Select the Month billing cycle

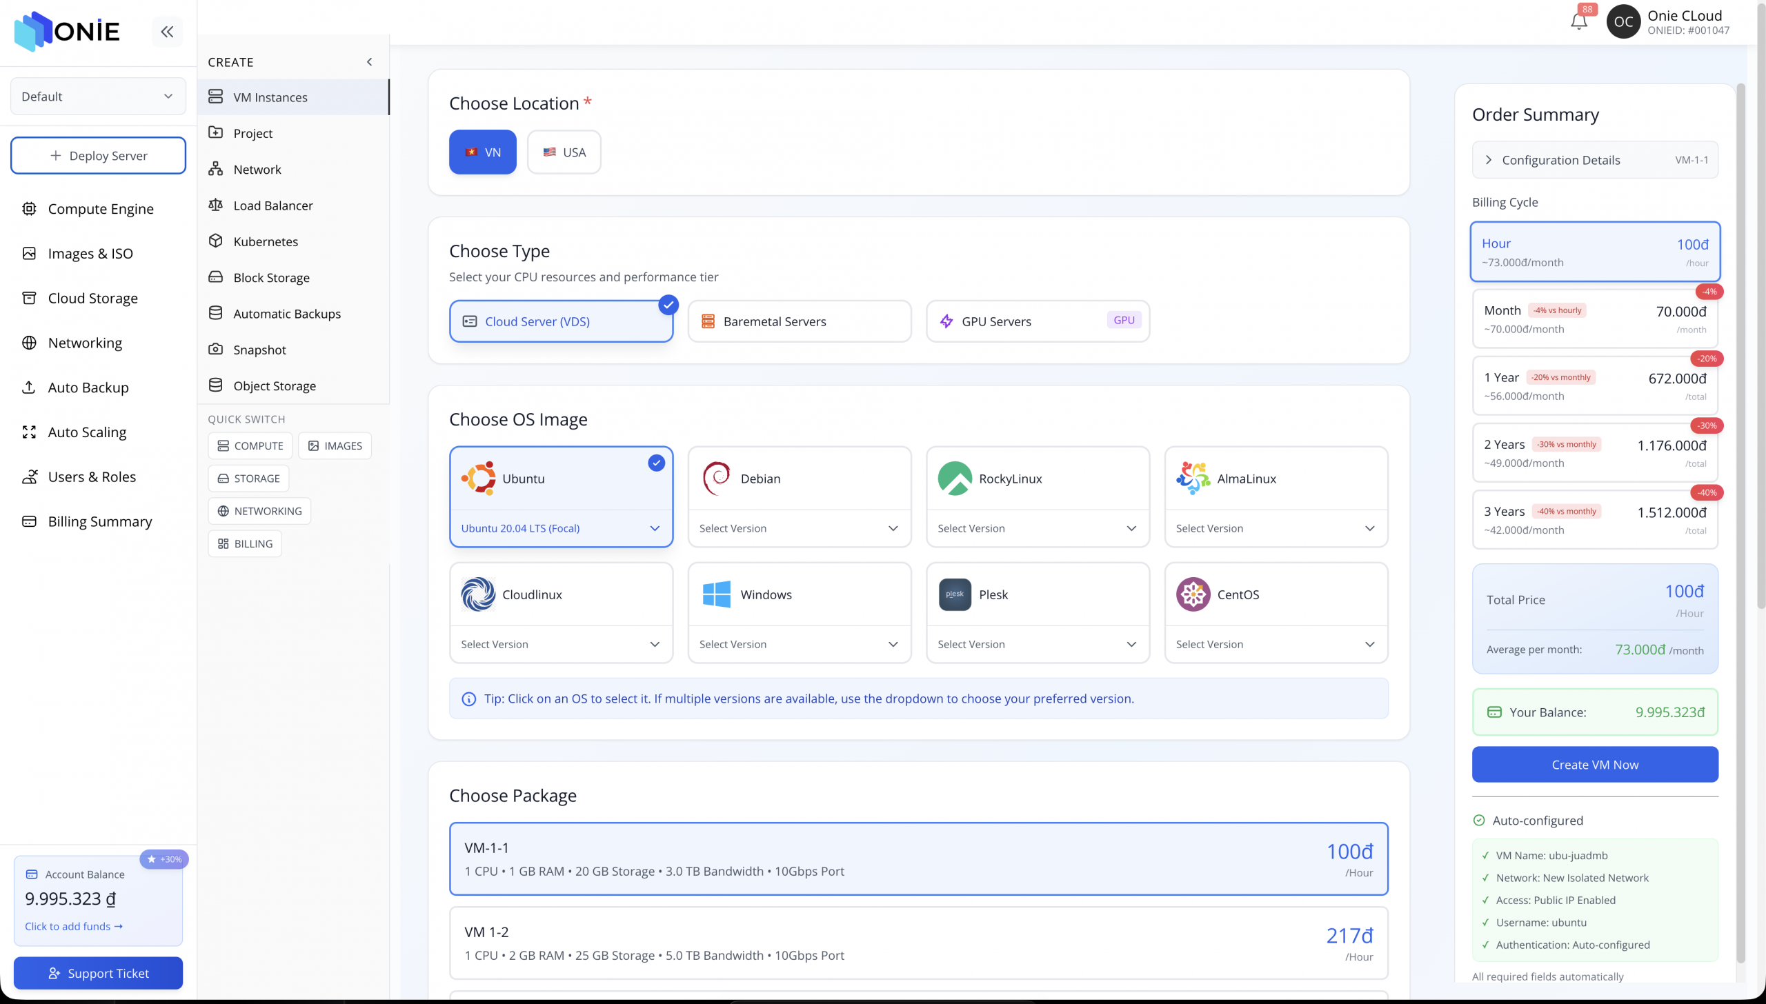[x=1594, y=319]
